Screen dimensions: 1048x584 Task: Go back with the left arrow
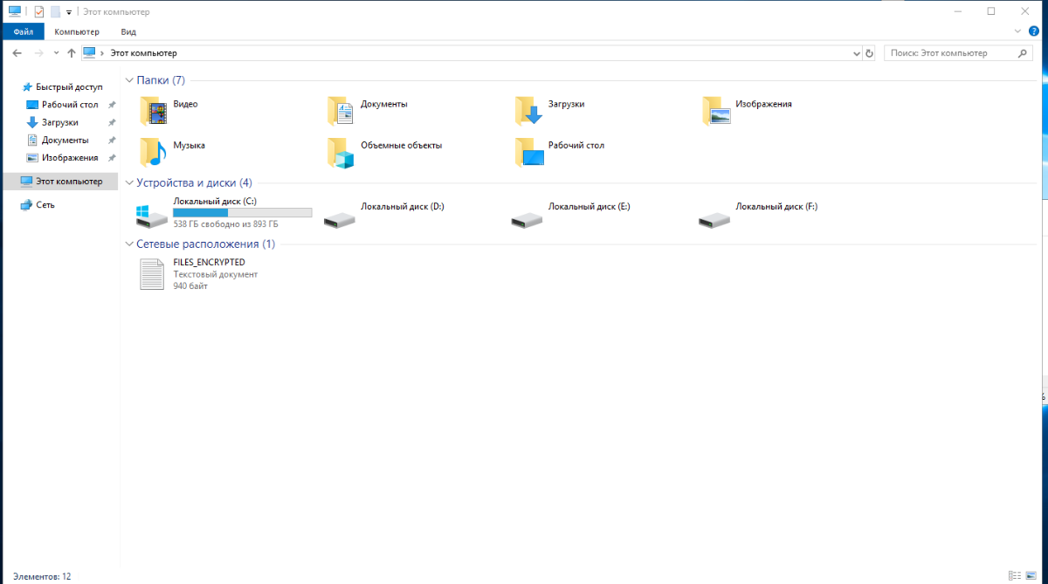pyautogui.click(x=17, y=53)
